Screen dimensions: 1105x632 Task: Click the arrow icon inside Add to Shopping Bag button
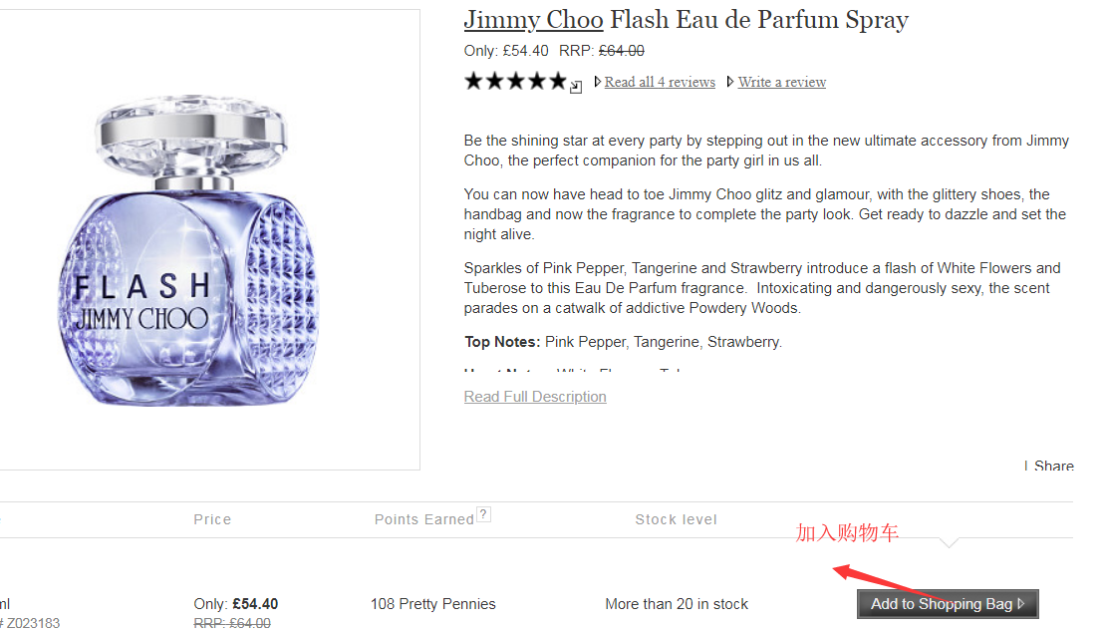[x=1021, y=604]
